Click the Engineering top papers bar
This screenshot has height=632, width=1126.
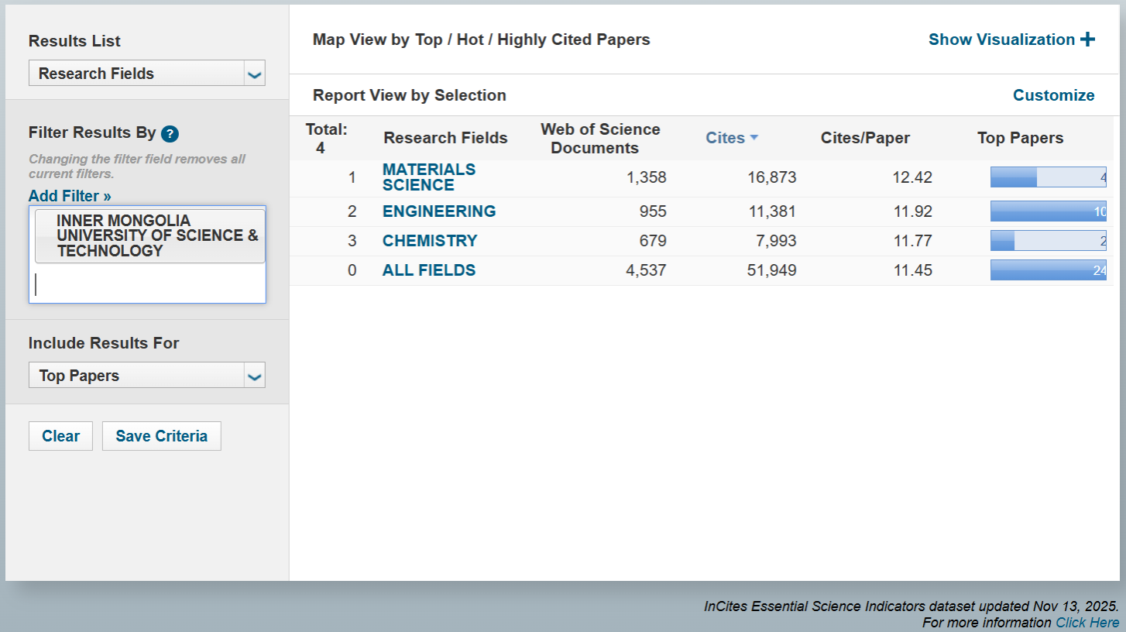tap(1048, 211)
